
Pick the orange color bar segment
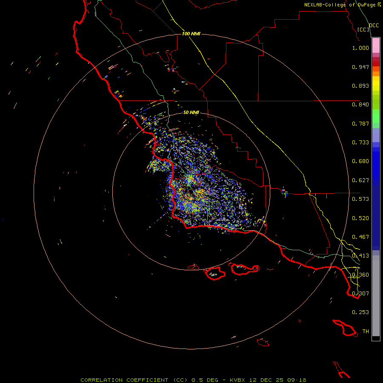click(x=376, y=74)
